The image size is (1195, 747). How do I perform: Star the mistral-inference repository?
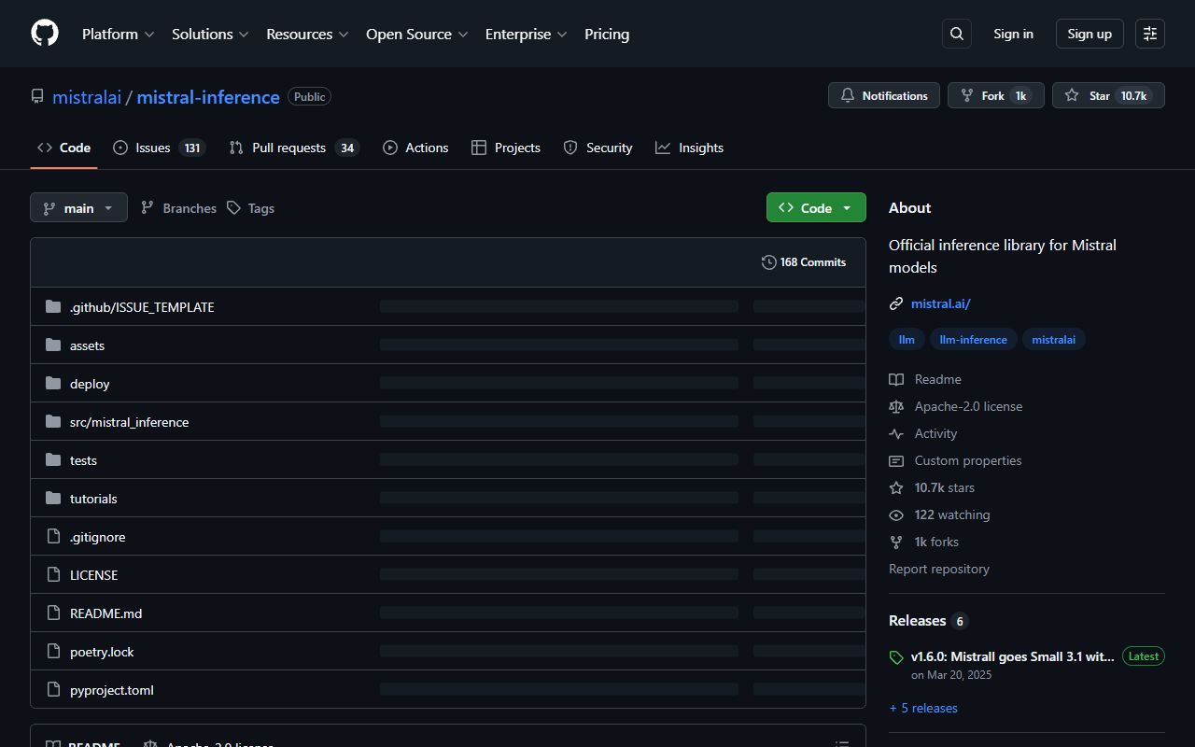coord(1107,94)
